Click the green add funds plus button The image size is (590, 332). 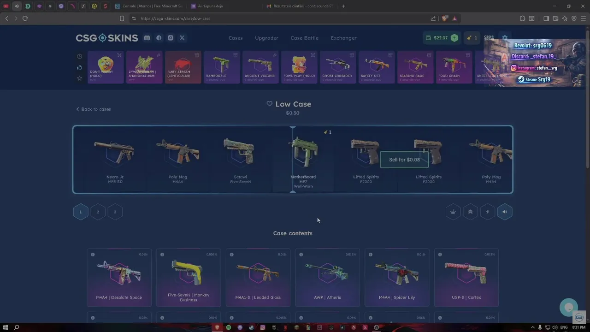click(454, 38)
